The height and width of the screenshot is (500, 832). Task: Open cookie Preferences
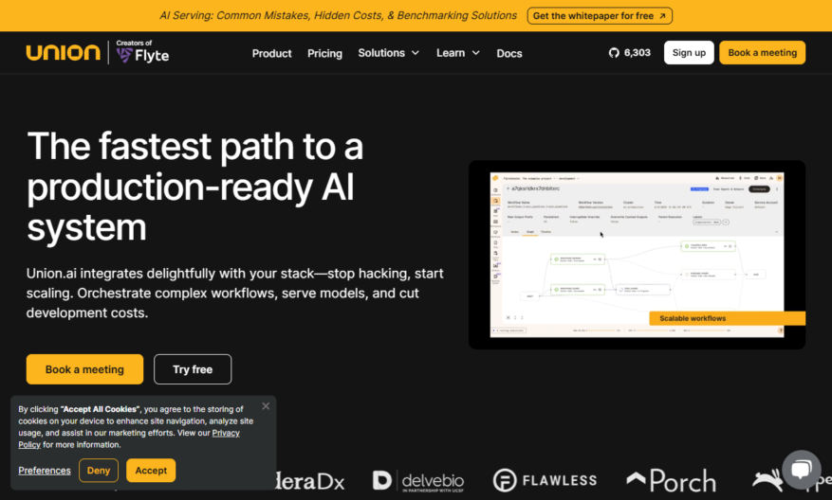[x=45, y=471]
